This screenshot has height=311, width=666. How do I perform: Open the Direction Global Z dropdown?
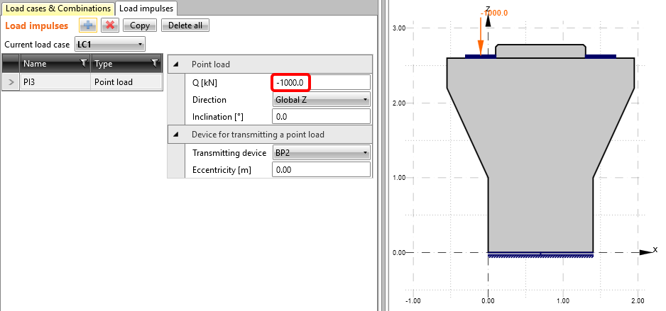click(321, 100)
